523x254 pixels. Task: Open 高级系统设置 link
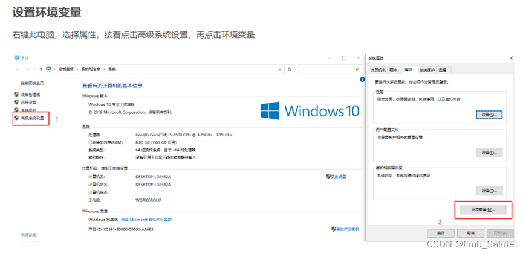pos(33,118)
